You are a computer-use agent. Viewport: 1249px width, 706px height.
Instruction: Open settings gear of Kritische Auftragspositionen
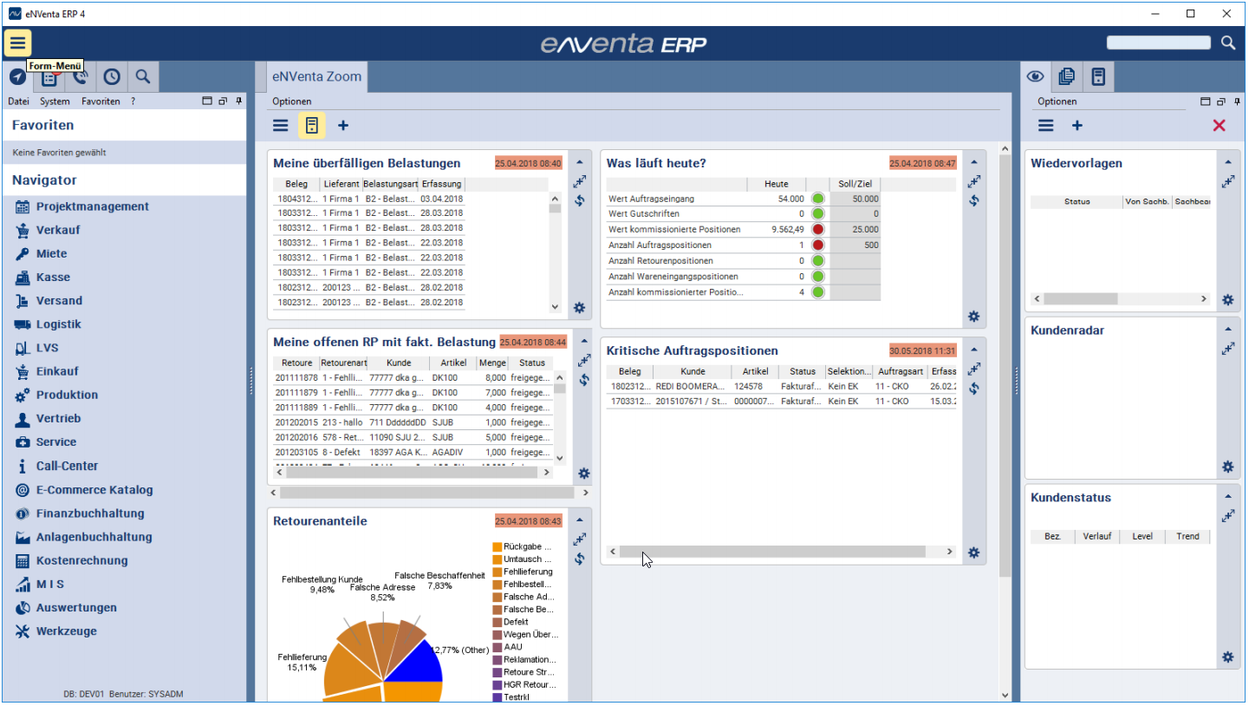point(974,552)
